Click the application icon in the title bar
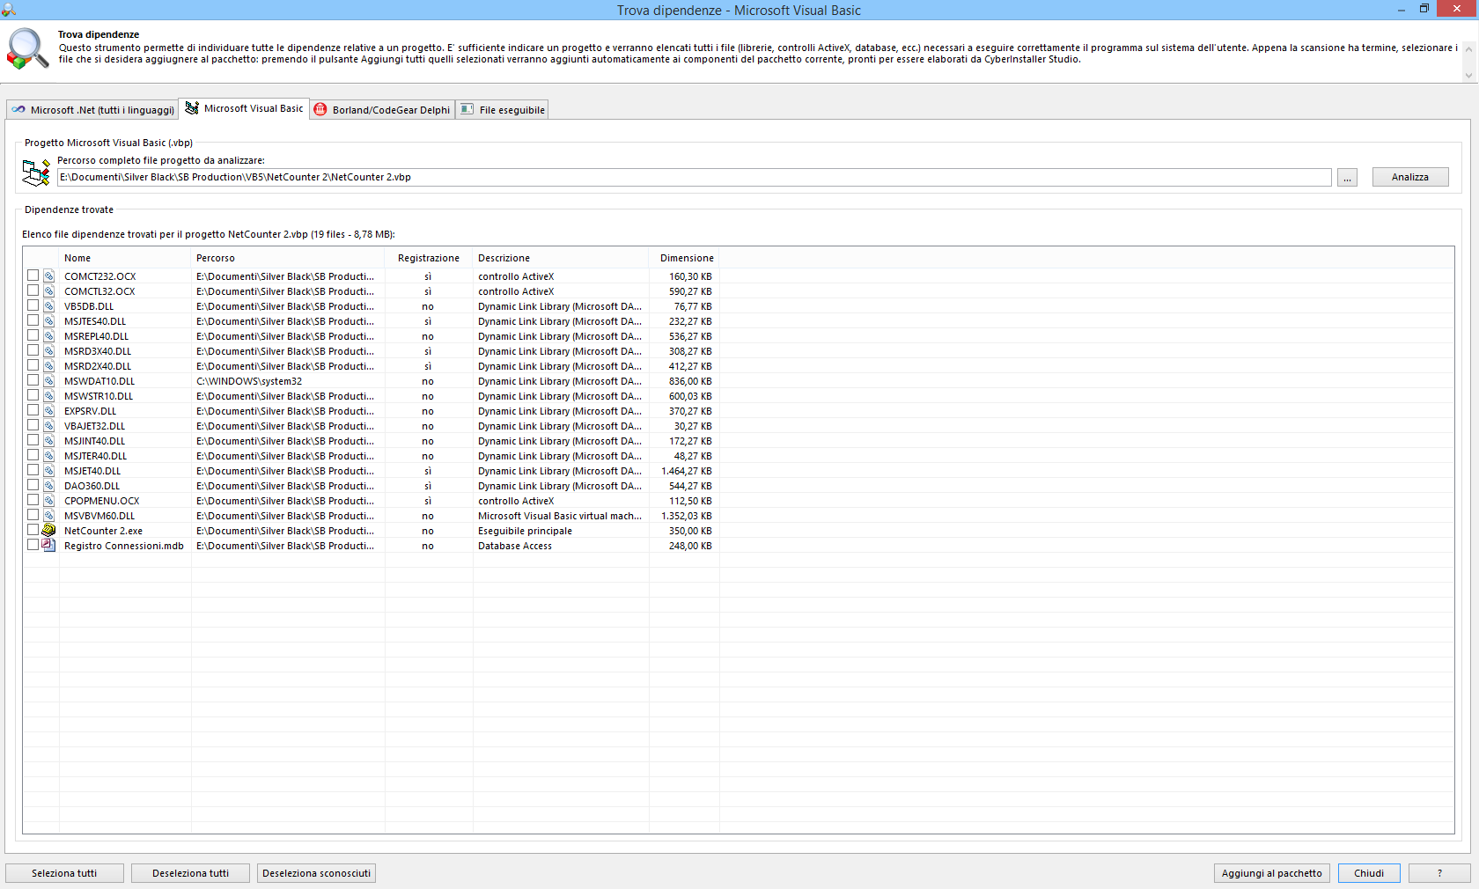1479x889 pixels. (x=9, y=10)
